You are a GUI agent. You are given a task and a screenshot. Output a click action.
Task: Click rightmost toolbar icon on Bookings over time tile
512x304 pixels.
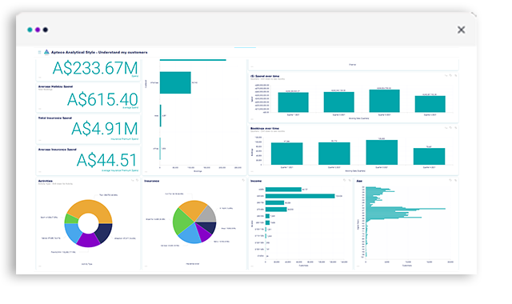click(455, 128)
